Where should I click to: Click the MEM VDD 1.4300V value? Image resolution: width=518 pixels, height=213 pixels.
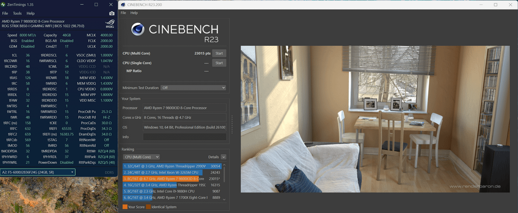tap(106, 77)
